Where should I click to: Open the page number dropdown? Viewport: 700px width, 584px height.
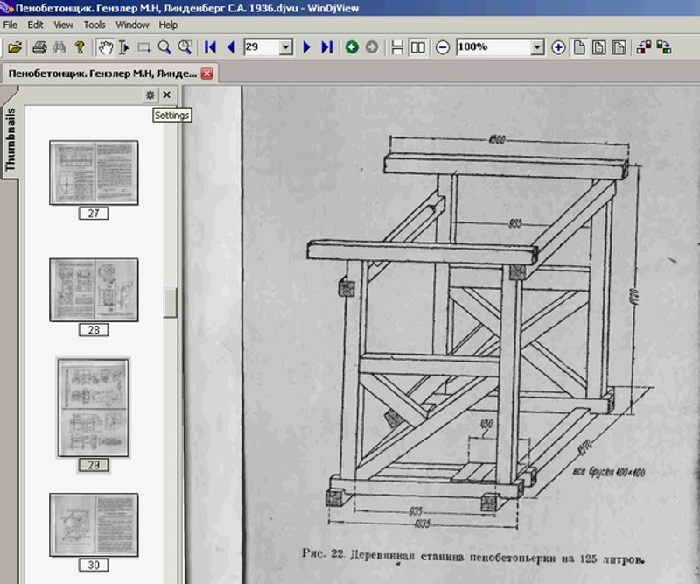point(285,47)
